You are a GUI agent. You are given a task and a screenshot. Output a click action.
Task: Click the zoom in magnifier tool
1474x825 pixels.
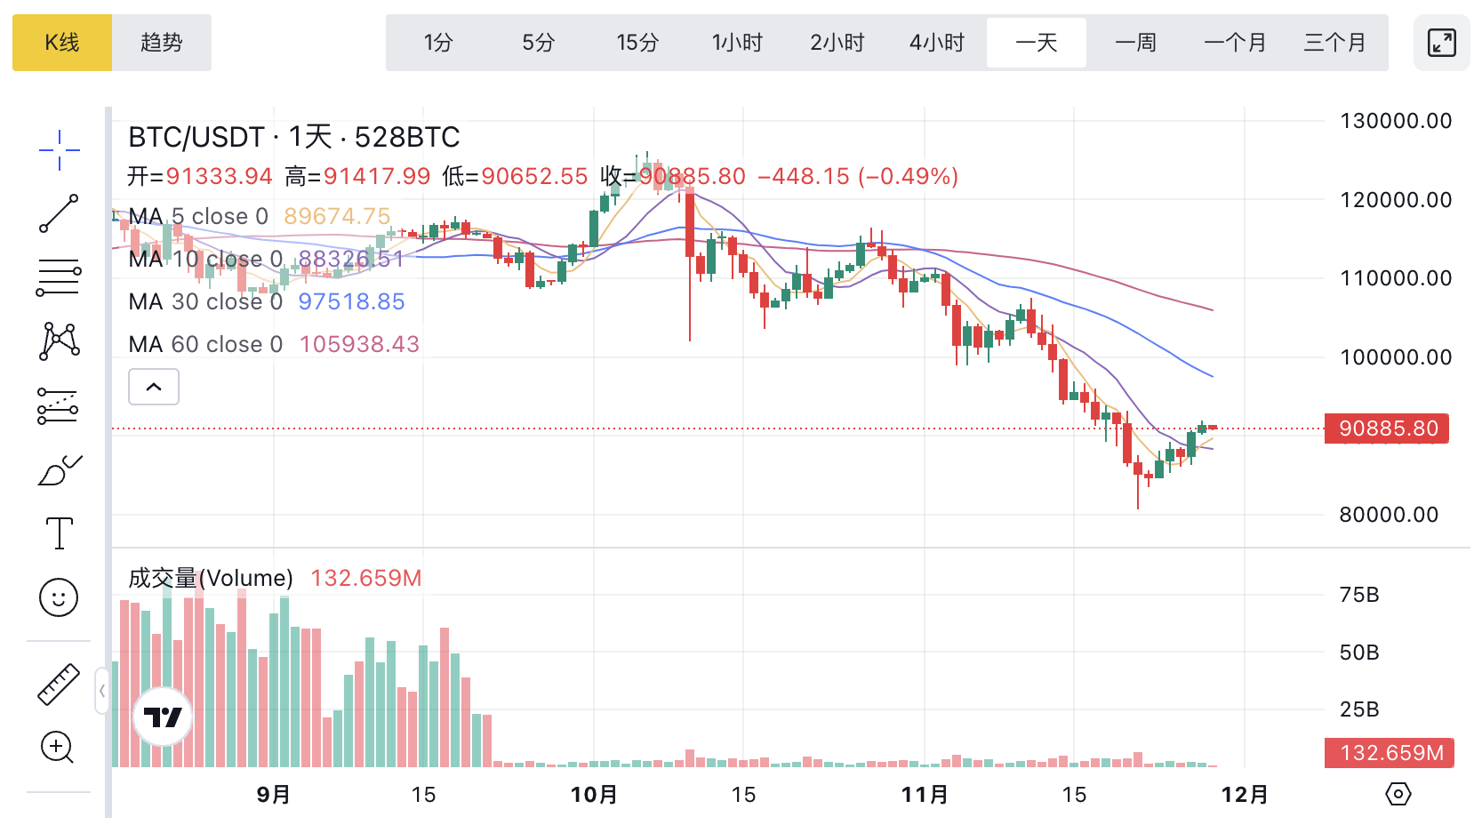pos(59,748)
